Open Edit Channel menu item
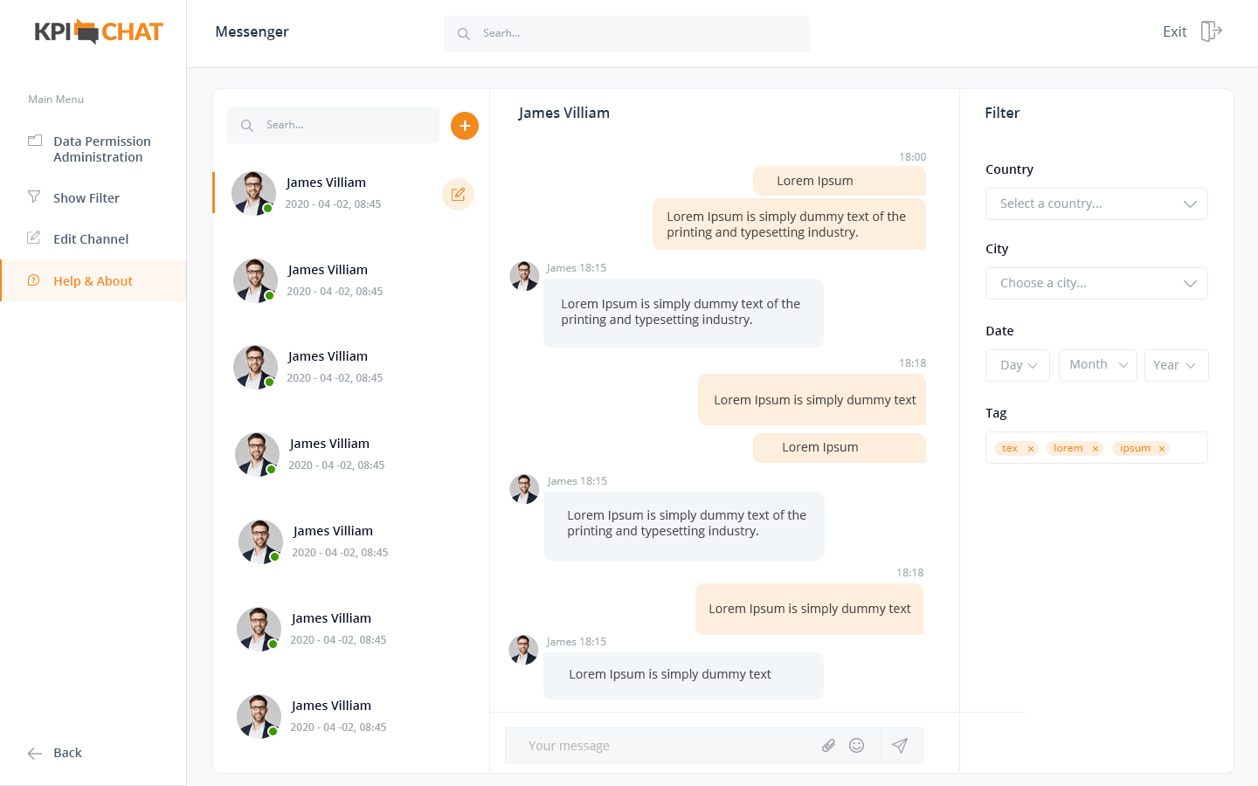This screenshot has width=1258, height=786. (x=90, y=239)
